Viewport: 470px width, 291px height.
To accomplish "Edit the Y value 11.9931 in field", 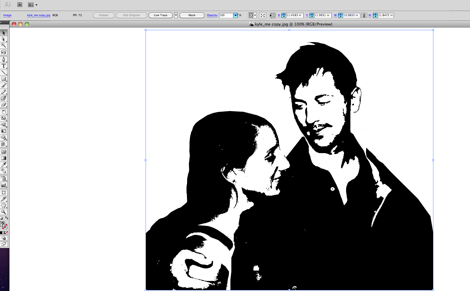I will point(323,15).
